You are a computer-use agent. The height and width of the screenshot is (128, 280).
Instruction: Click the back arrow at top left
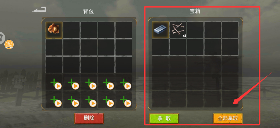tap(39, 9)
